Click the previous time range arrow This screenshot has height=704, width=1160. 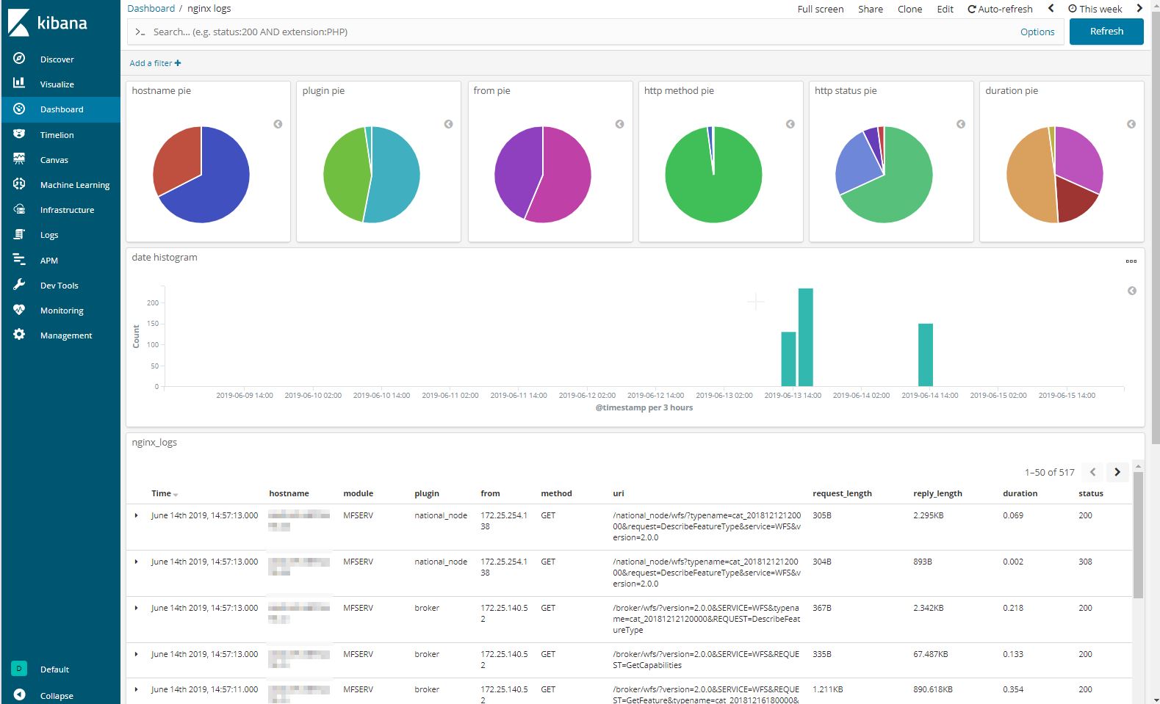click(1051, 9)
